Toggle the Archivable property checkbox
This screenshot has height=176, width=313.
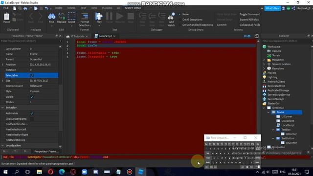coord(32,113)
